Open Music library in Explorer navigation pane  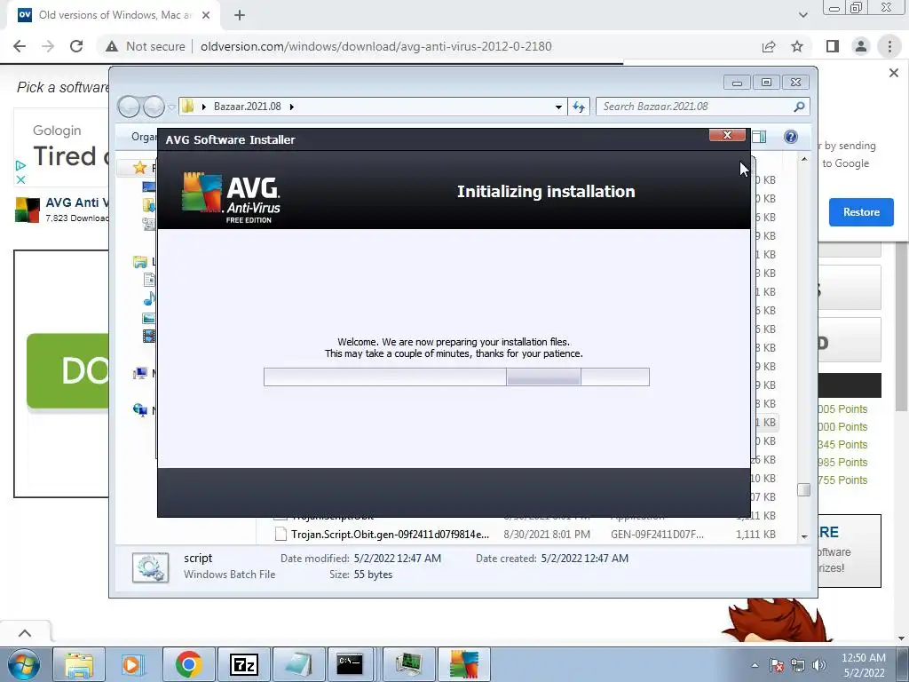(149, 299)
